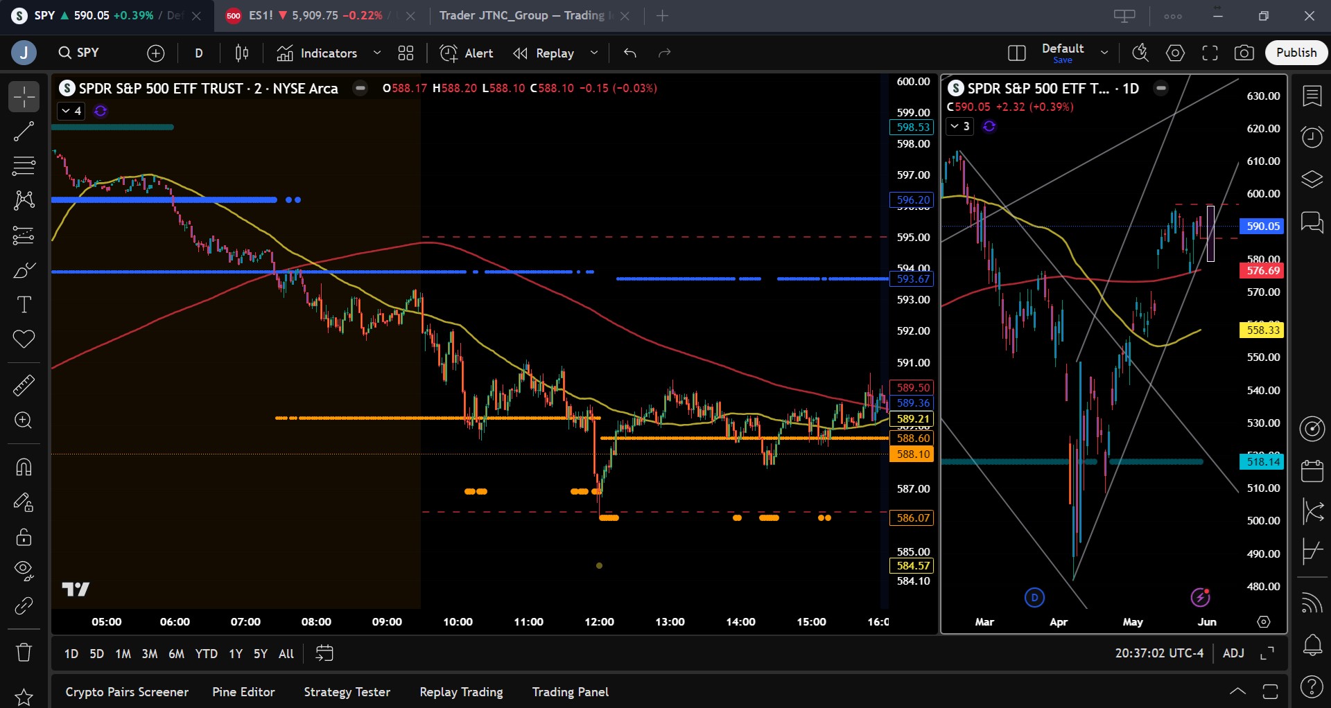The image size is (1331, 708).
Task: Open the indicator templates grid icon
Action: click(x=406, y=53)
